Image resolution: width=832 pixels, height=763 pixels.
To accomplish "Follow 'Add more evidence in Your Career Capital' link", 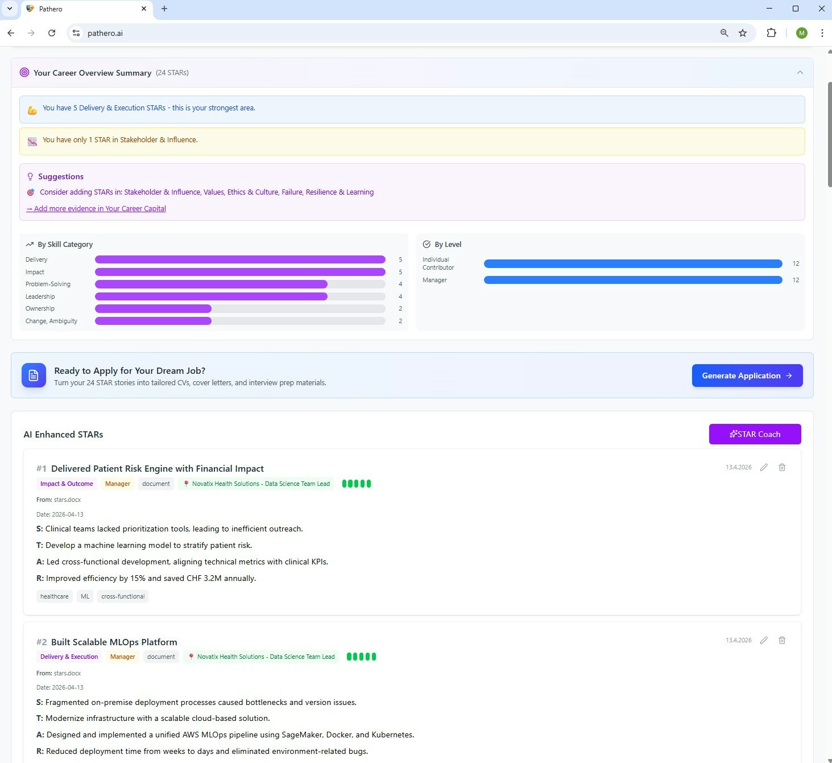I will 96,208.
